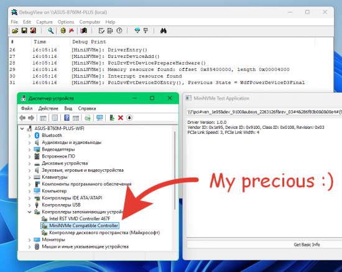Click the Back arrow in Device Manager
342x272 pixels.
pos(22,118)
